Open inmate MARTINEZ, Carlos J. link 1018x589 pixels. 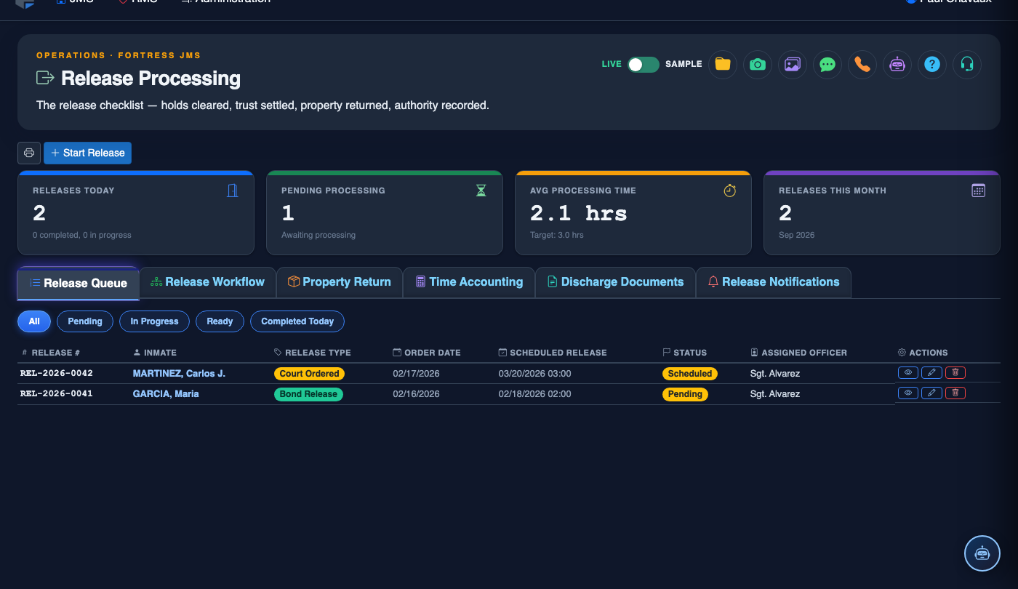click(x=179, y=373)
